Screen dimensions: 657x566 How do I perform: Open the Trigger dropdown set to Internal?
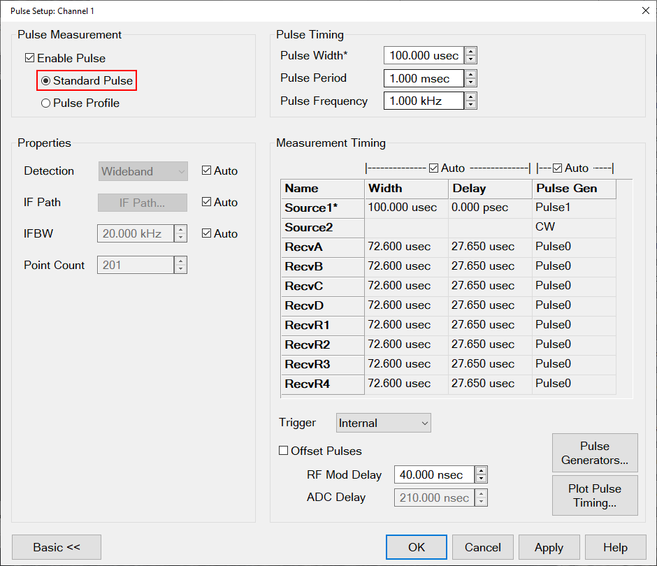[x=384, y=423]
